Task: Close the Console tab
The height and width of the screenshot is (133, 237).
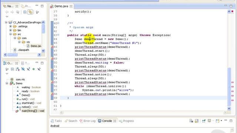Action: point(115,121)
